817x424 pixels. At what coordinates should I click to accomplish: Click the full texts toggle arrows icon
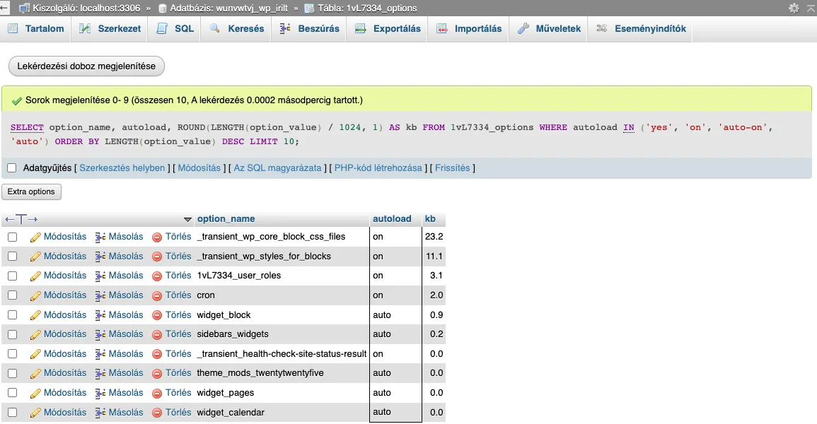21,219
